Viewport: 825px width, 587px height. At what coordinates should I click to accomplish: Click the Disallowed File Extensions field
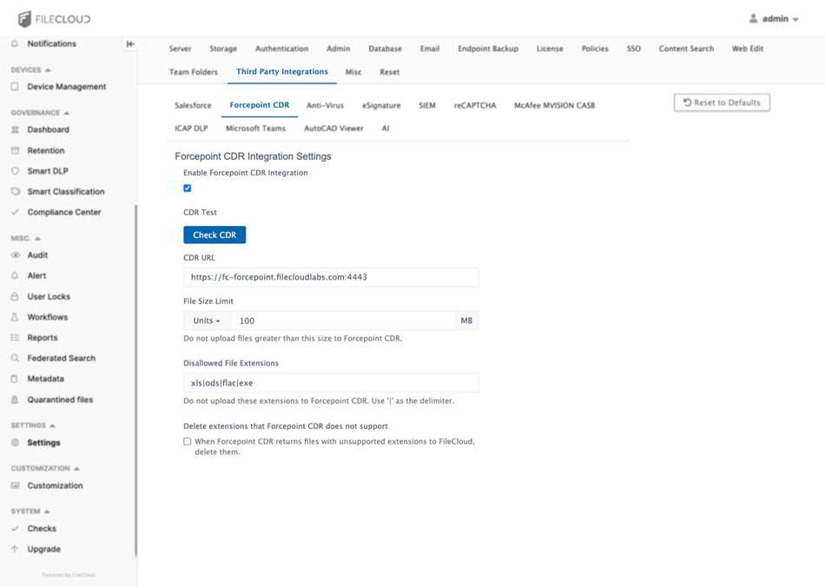331,383
